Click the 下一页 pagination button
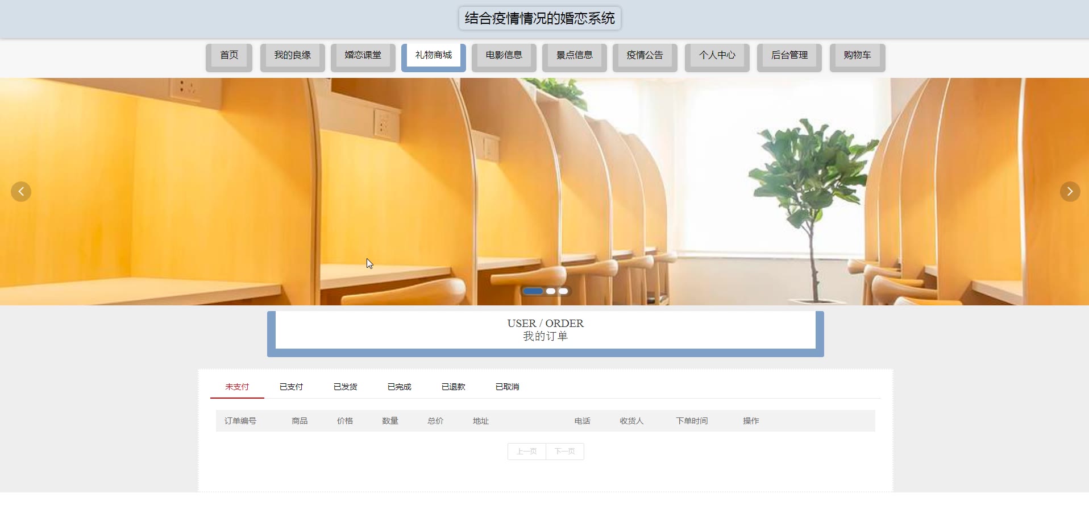 (565, 452)
